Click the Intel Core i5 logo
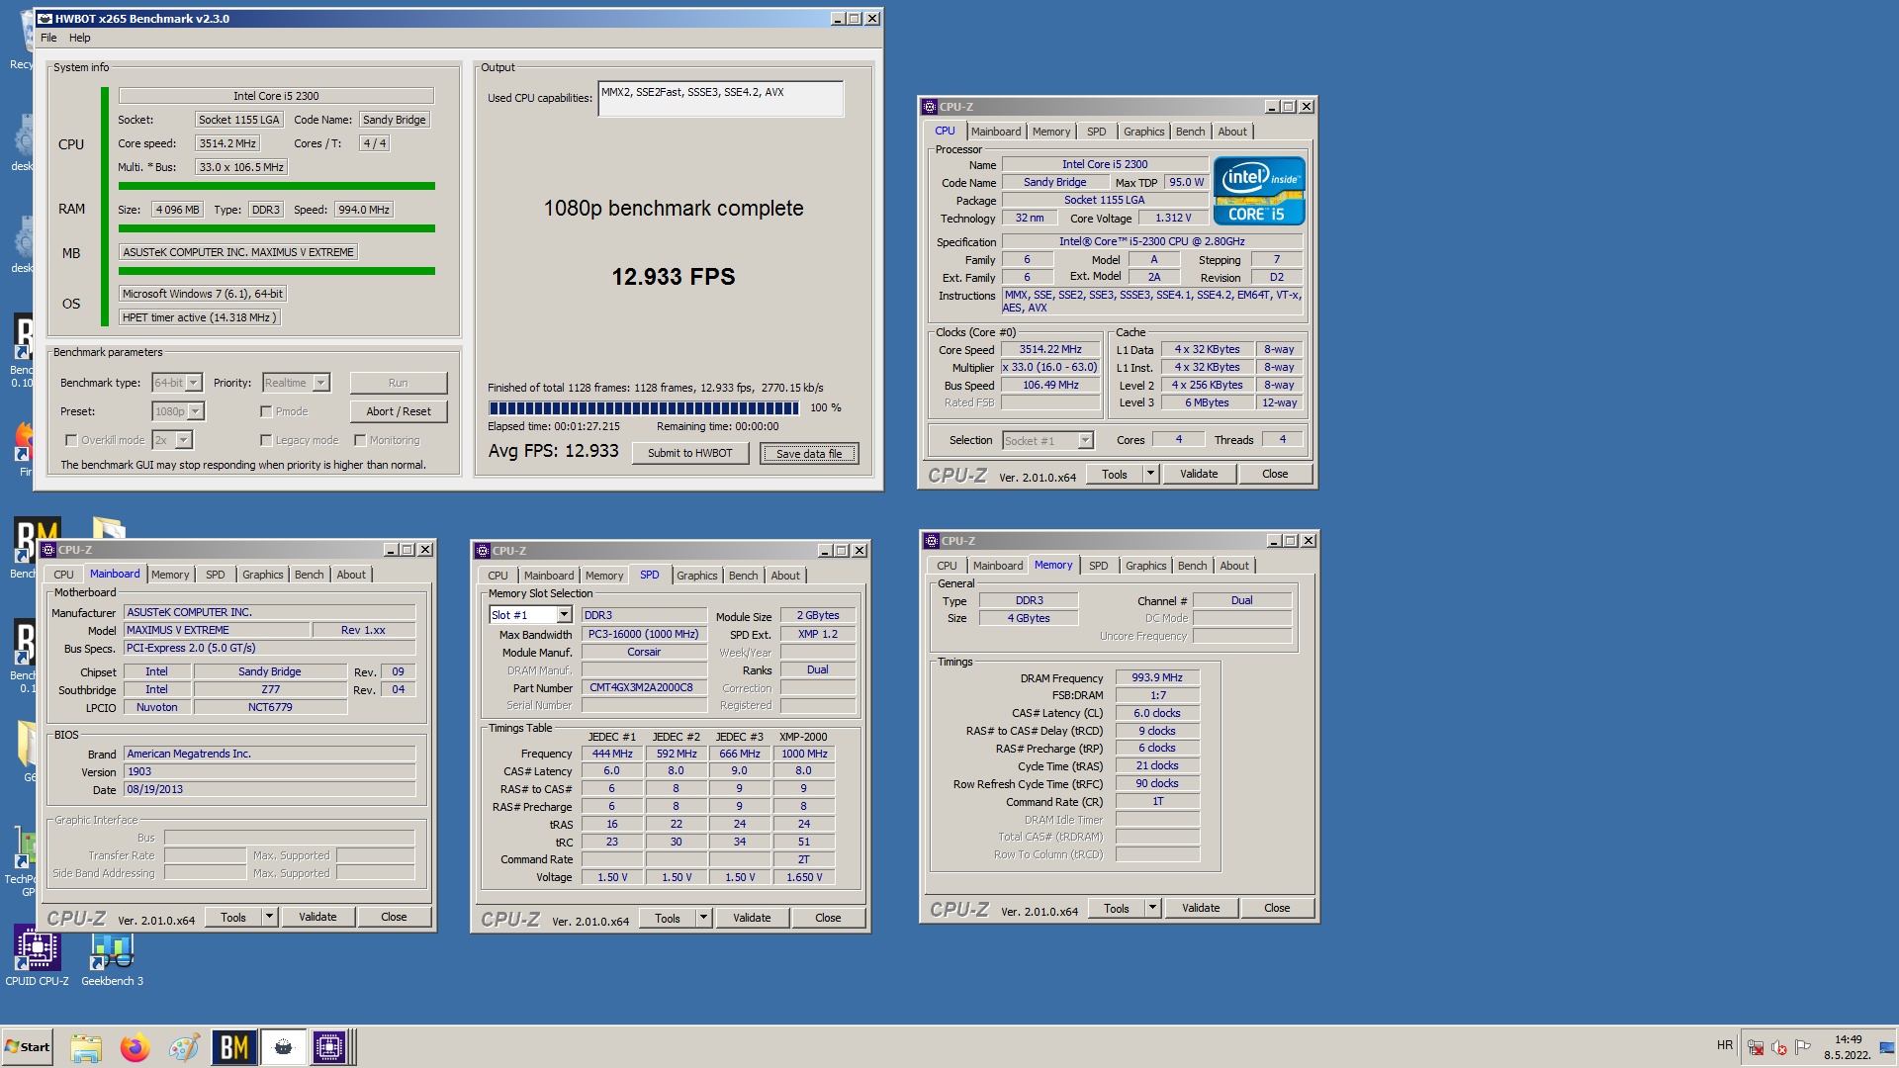1899x1068 pixels. pos(1259,191)
